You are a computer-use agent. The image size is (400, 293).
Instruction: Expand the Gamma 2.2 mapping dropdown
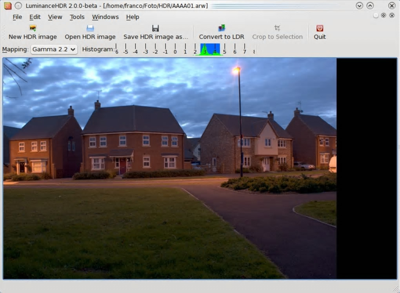[x=54, y=49]
